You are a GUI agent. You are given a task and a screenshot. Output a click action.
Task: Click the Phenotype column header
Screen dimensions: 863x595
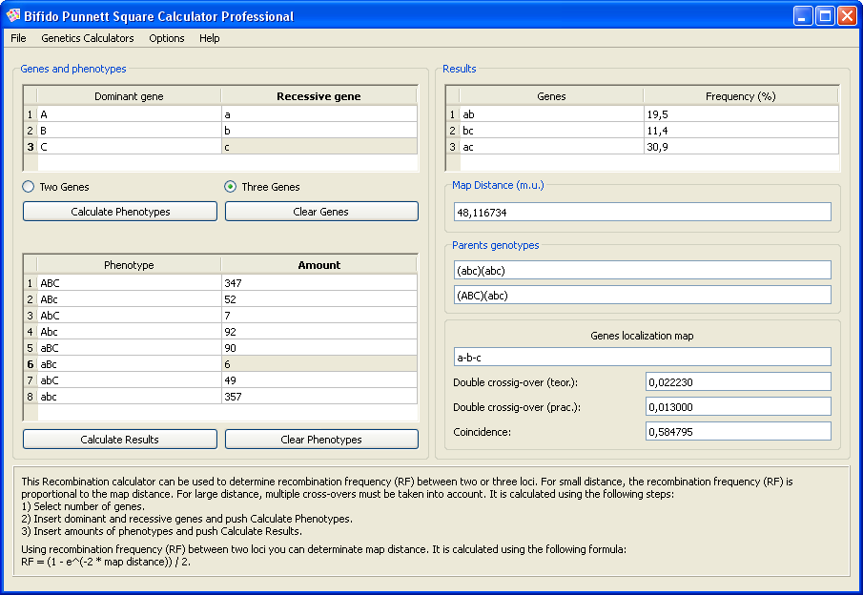point(129,265)
